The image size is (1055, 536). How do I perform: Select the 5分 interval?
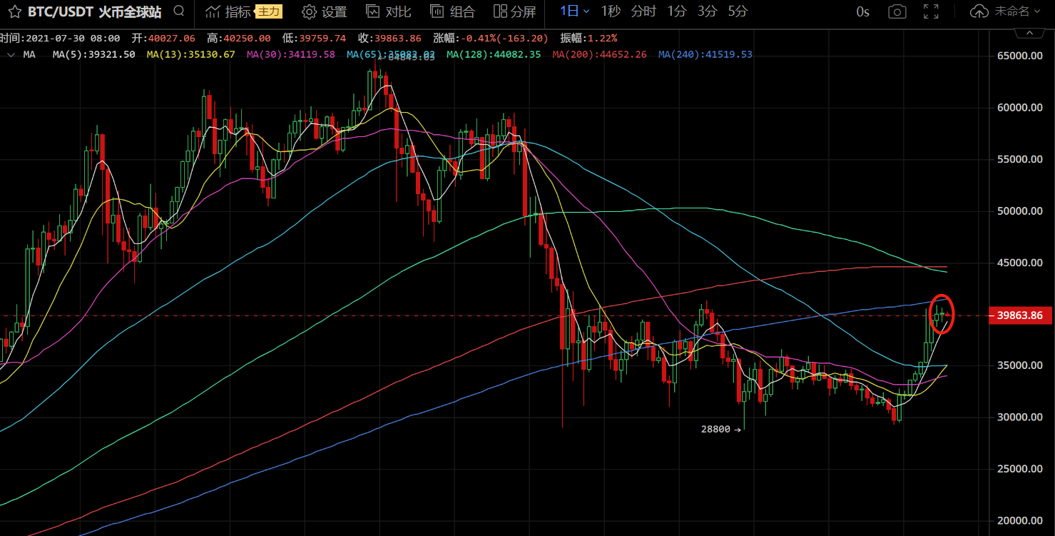(x=738, y=11)
